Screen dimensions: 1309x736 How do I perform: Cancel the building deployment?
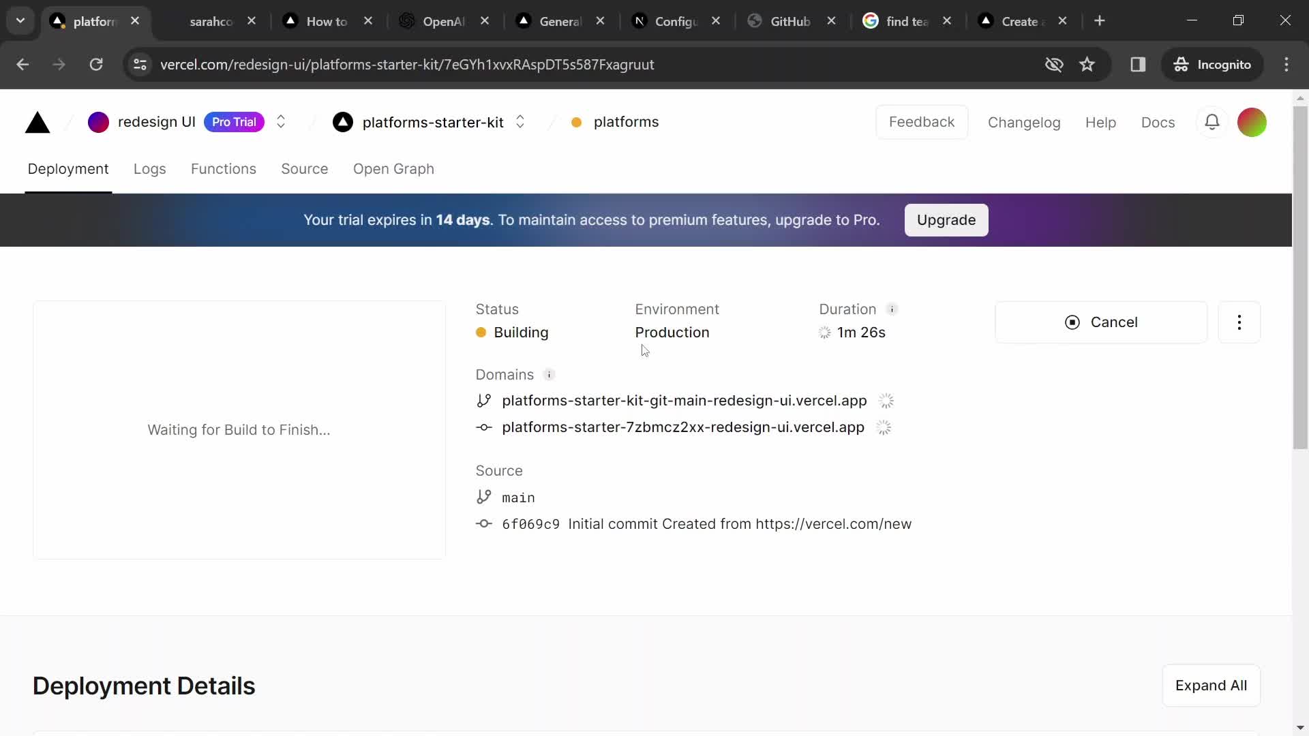point(1101,322)
